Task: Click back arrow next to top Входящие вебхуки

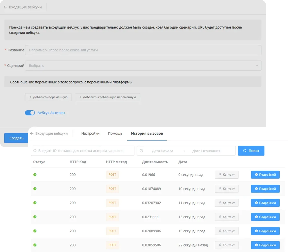Action: [x=5, y=7]
